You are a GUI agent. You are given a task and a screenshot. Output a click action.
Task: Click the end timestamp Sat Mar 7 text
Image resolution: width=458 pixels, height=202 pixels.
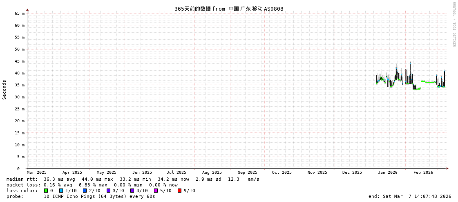tap(409, 196)
